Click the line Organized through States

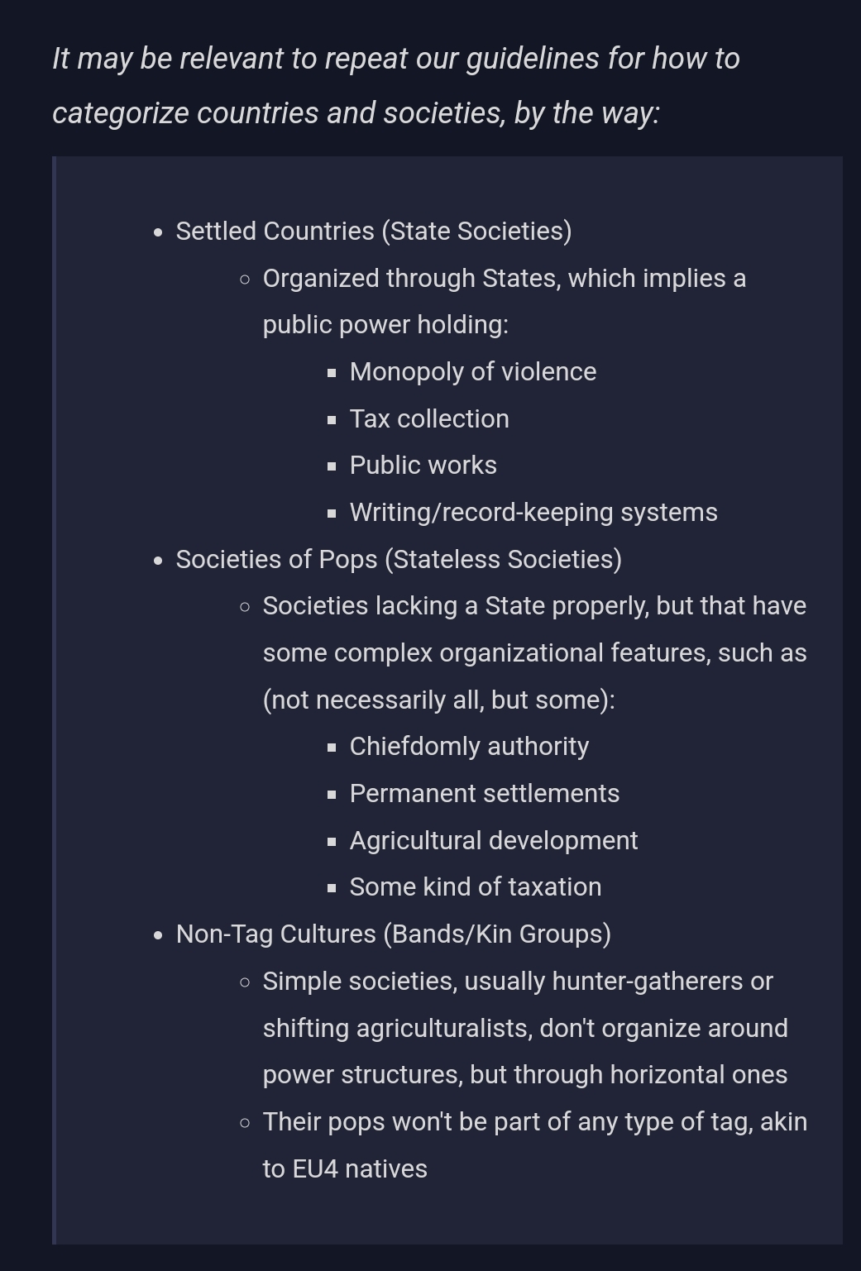[x=505, y=301]
